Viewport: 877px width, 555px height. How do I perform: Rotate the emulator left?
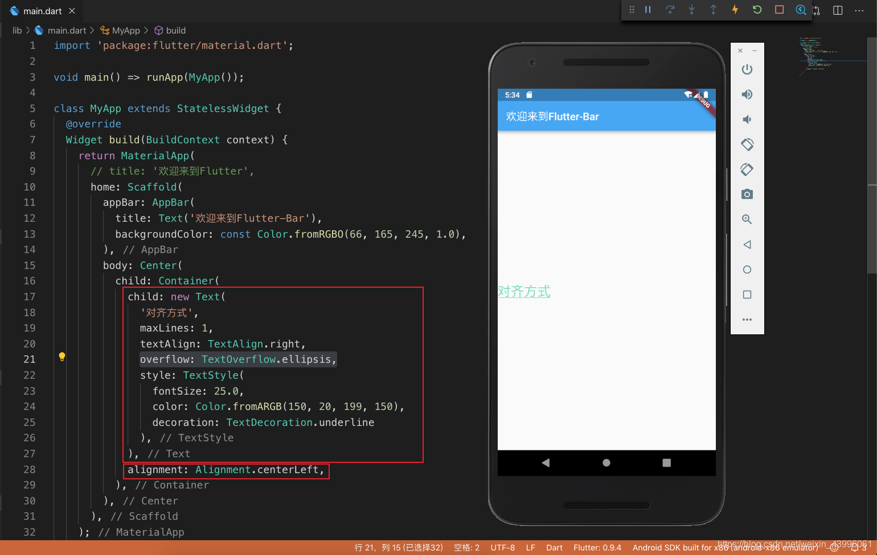(x=747, y=144)
